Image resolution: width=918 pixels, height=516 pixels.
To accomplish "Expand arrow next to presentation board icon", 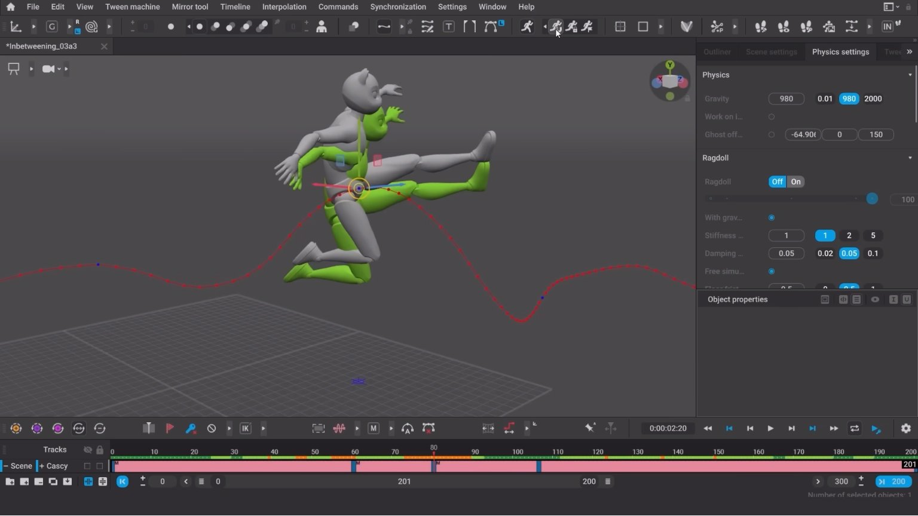I will pos(31,69).
